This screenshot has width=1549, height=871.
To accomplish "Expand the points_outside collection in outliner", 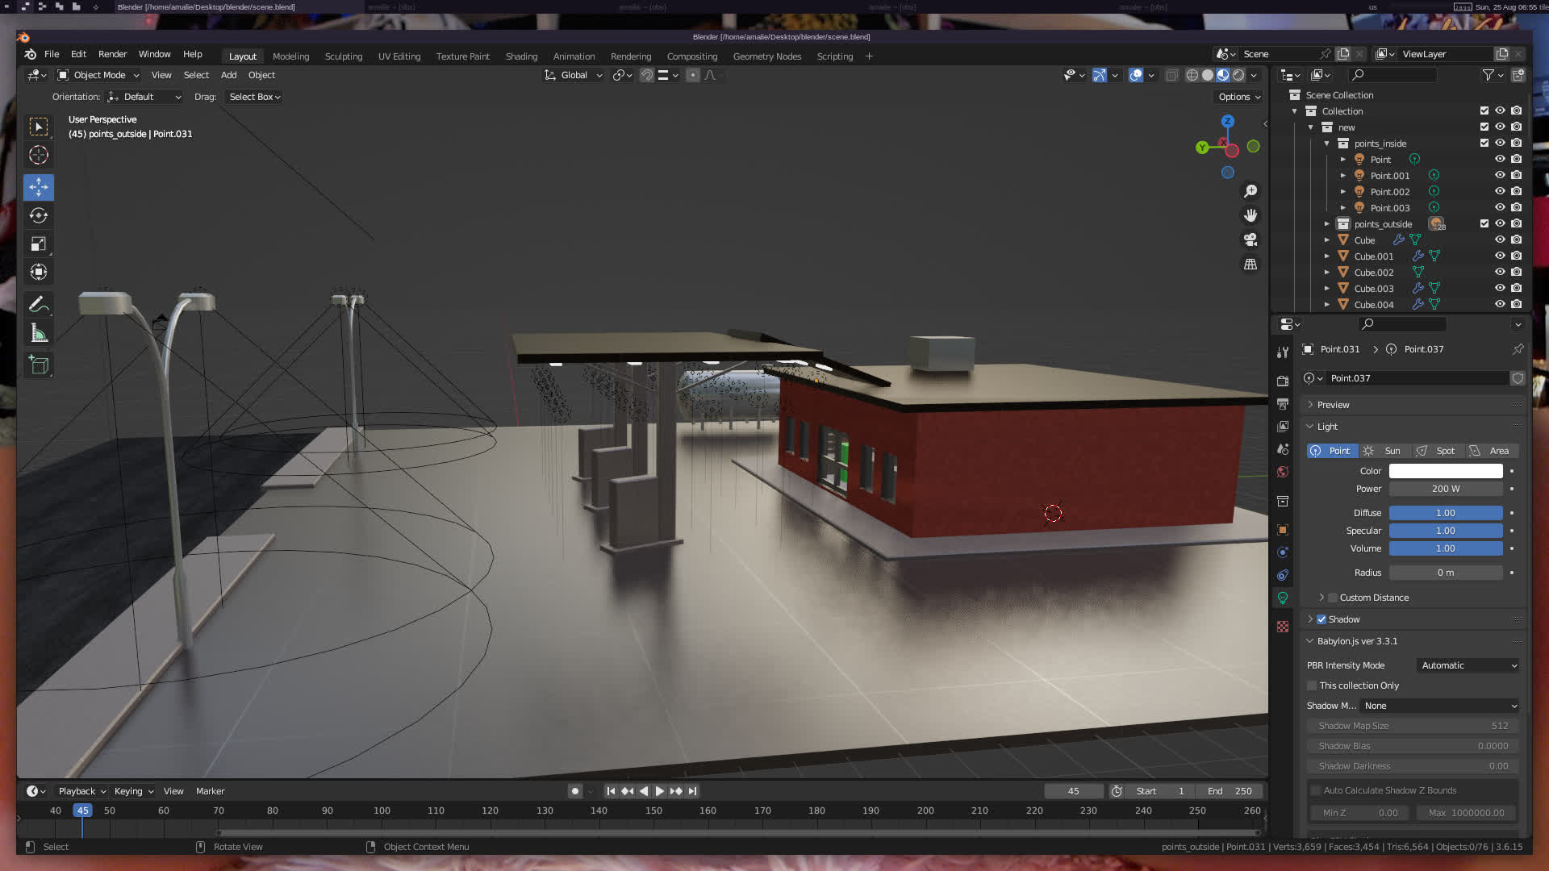I will tap(1326, 224).
